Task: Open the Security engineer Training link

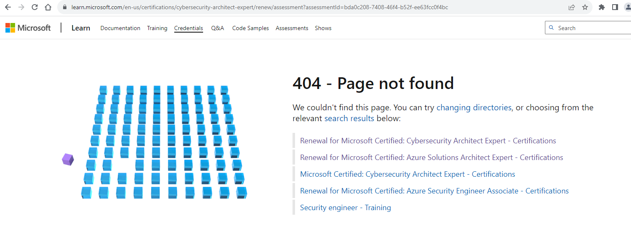Action: 345,207
